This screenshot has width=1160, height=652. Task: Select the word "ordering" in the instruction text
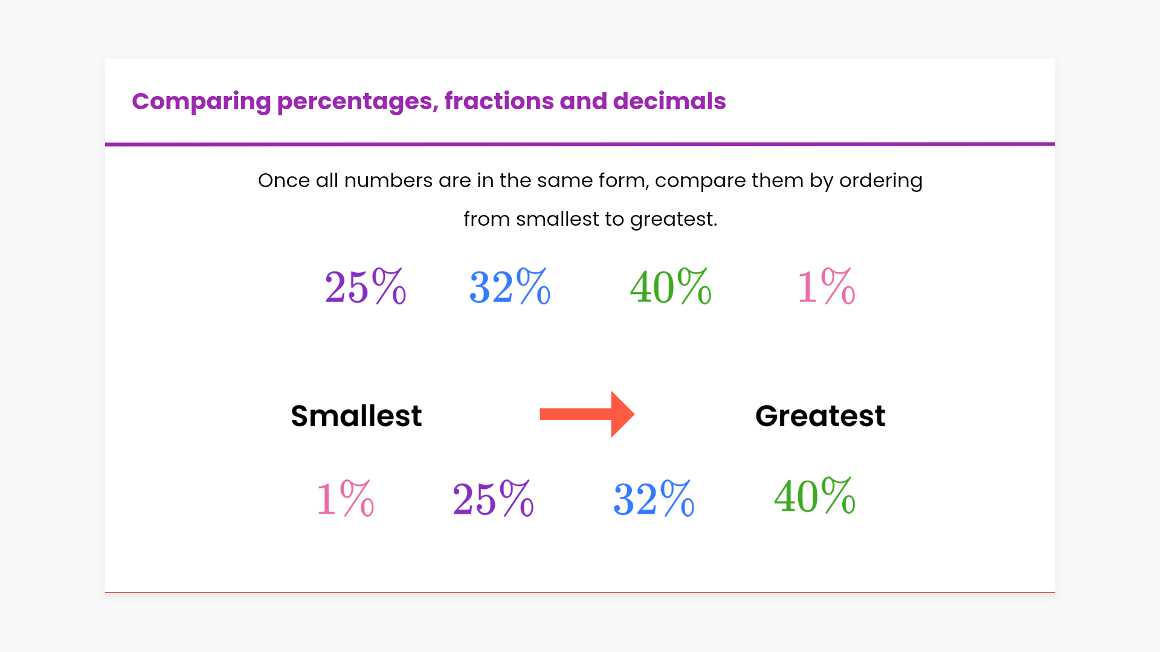point(881,181)
